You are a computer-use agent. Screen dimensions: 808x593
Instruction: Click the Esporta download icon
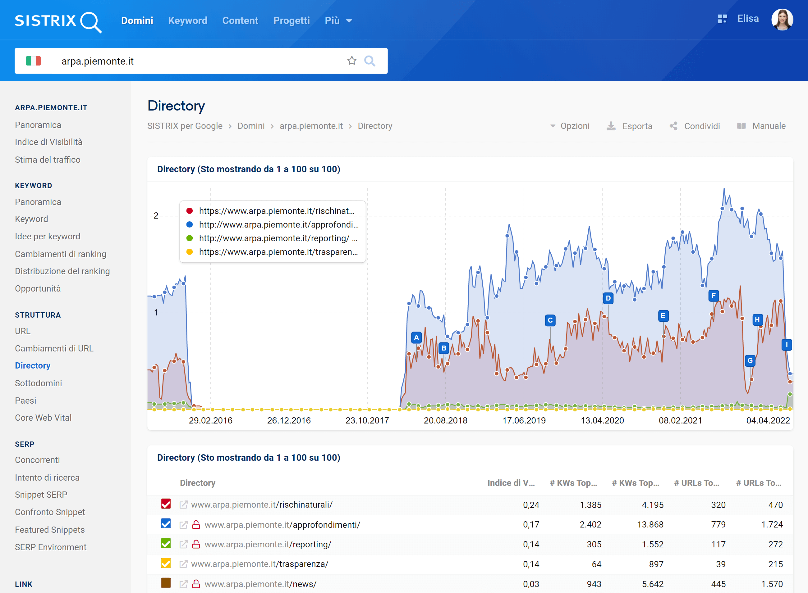(611, 126)
